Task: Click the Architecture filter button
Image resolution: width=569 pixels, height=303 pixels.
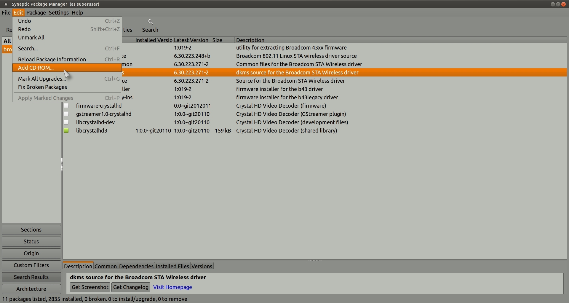Action: [x=31, y=289]
